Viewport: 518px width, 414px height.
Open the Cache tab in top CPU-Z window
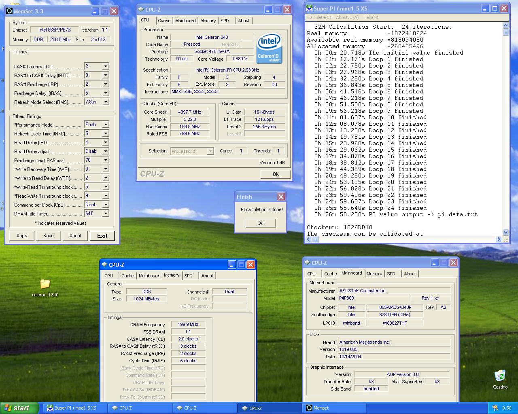tap(164, 21)
